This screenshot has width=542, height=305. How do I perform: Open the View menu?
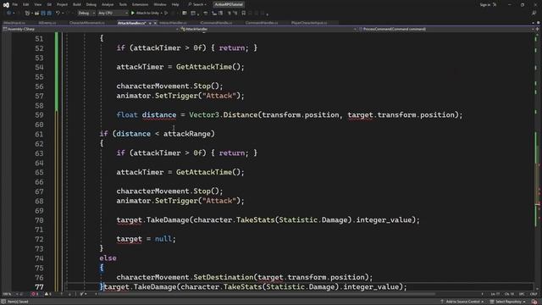click(x=37, y=4)
